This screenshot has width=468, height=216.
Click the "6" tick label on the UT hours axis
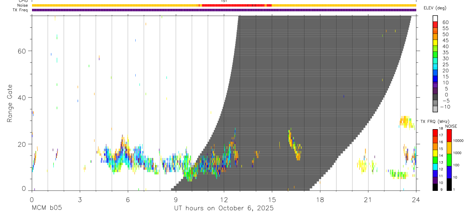click(x=128, y=200)
